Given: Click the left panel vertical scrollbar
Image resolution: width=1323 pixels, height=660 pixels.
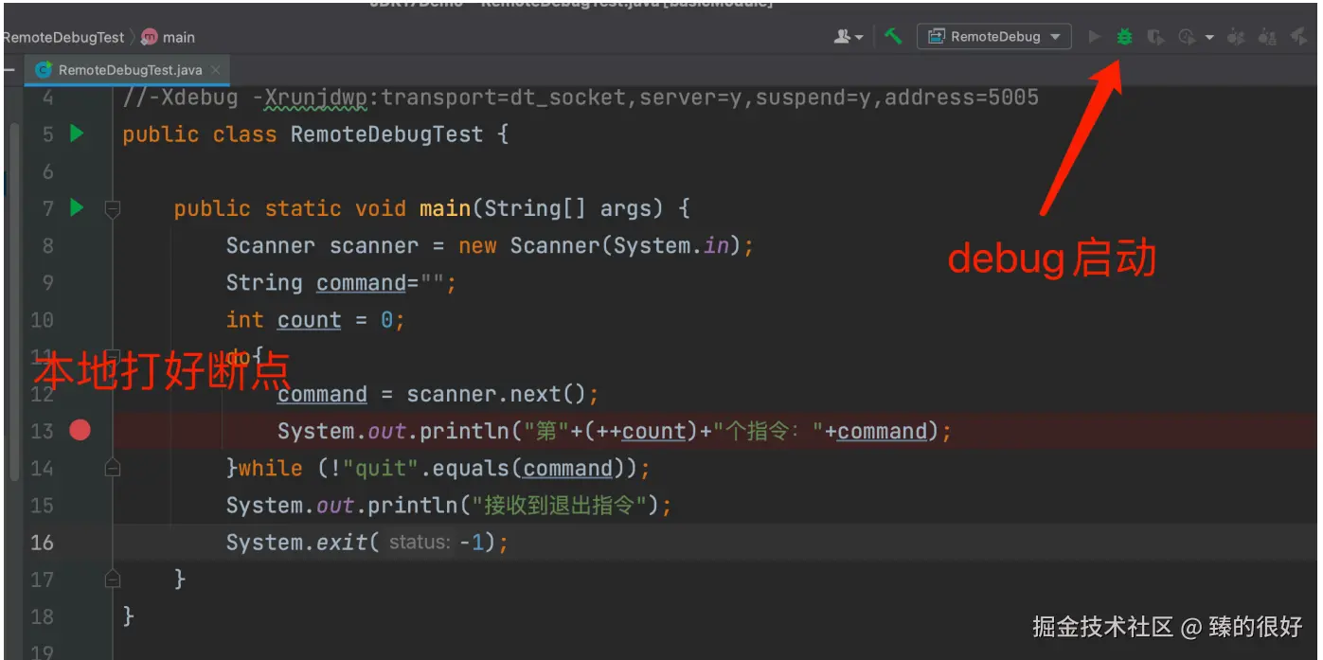Looking at the screenshot, I should 14,303.
